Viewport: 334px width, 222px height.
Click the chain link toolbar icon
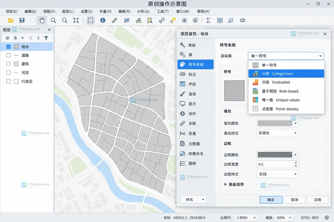pyautogui.click(x=162, y=20)
